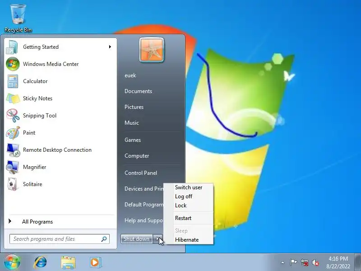361x271 pixels.
Task: Launch the Solitaire cards icon
Action: coord(13,184)
